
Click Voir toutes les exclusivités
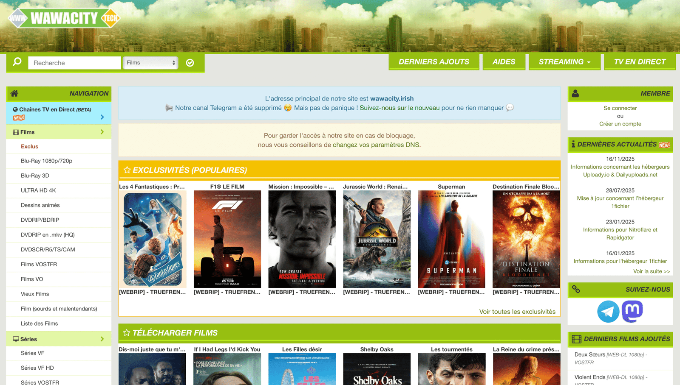pyautogui.click(x=517, y=312)
